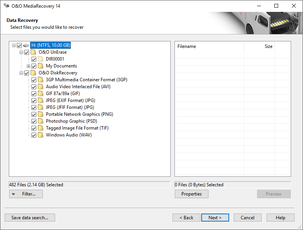Sort by the Filename column header
303x230 pixels.
(x=210, y=46)
